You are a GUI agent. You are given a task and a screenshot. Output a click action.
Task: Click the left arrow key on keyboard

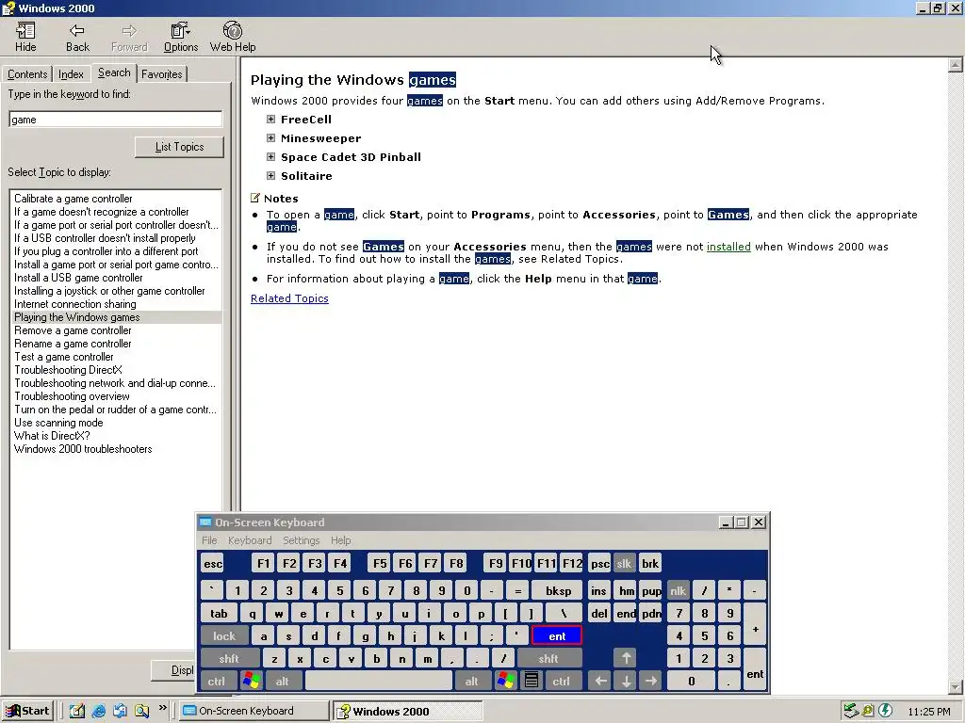pyautogui.click(x=600, y=681)
